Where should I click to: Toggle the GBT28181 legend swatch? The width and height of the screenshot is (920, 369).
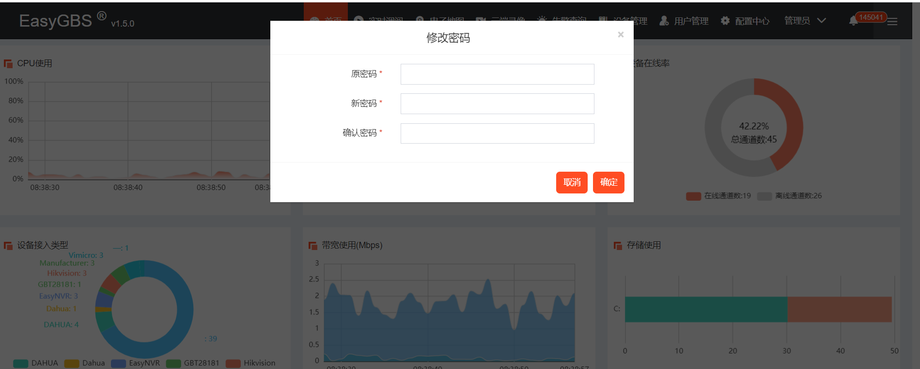pyautogui.click(x=173, y=363)
